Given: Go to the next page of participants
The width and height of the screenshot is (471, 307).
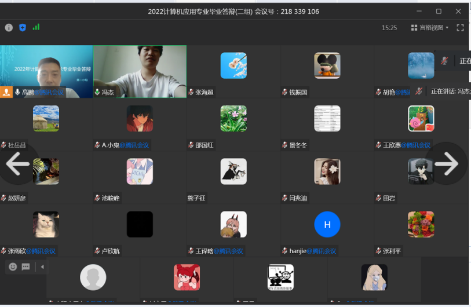Looking at the screenshot, I should coord(447,164).
